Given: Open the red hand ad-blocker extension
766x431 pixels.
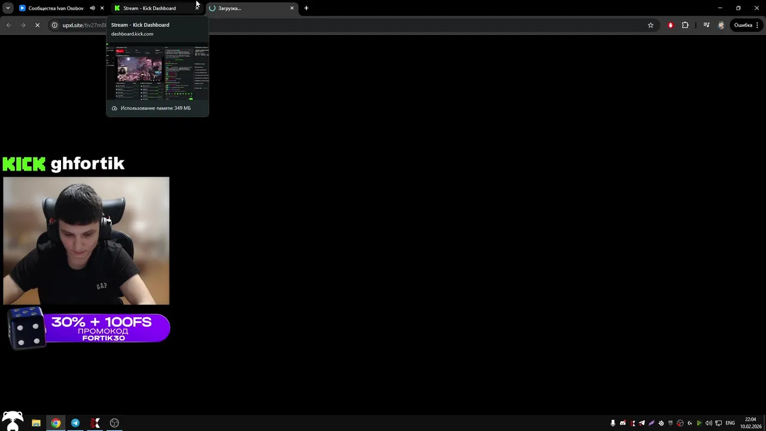Looking at the screenshot, I should point(670,25).
